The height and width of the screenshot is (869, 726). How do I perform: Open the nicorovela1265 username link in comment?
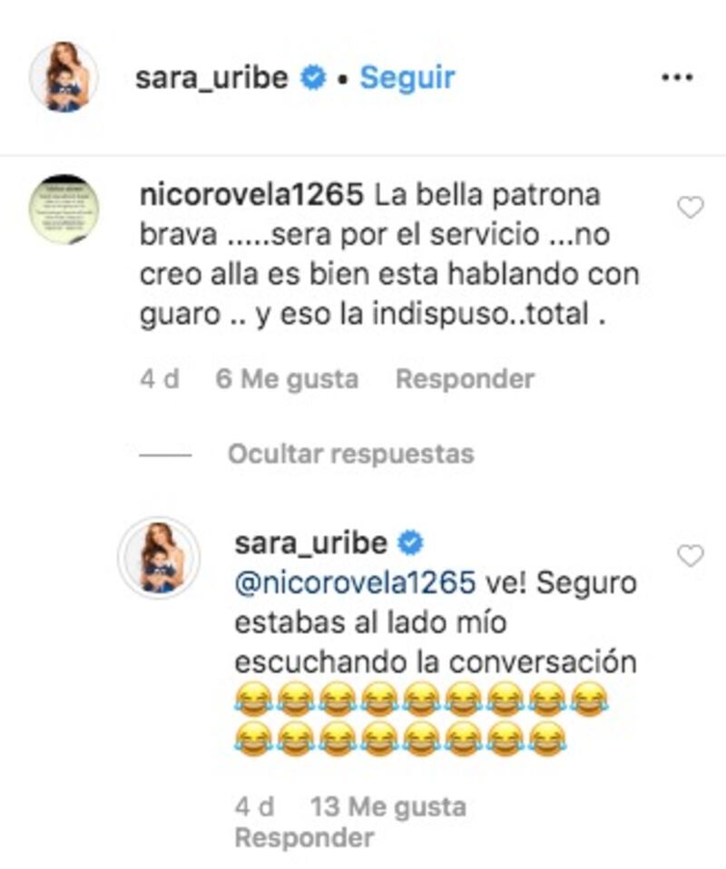tap(251, 195)
